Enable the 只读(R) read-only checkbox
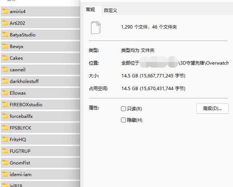The width and height of the screenshot is (233, 187). click(124, 109)
